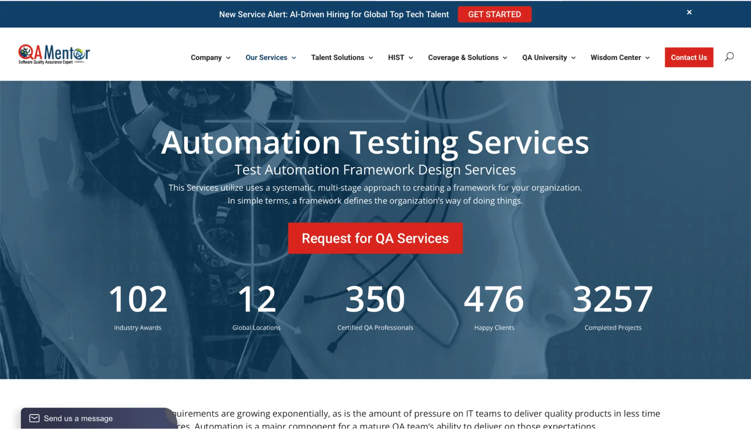
Task: Click the Contact Us button
Action: [689, 57]
